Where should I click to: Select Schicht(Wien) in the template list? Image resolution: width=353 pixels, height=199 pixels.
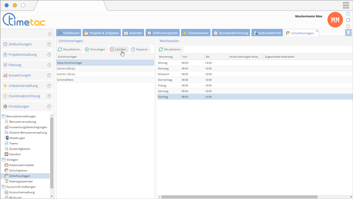tap(65, 80)
